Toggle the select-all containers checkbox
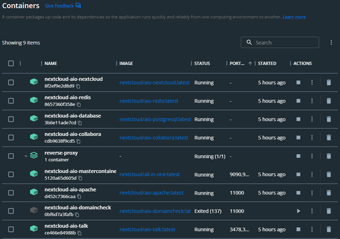This screenshot has height=239, width=340. (x=11, y=64)
